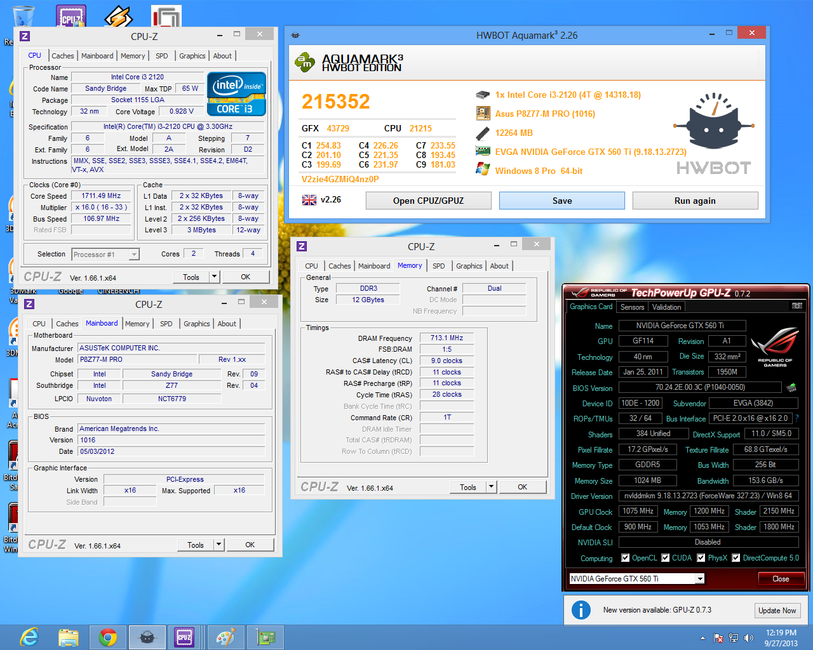The height and width of the screenshot is (650, 813).
Task: Toggle the DirectCompute 5.0 checkbox
Action: 736,558
